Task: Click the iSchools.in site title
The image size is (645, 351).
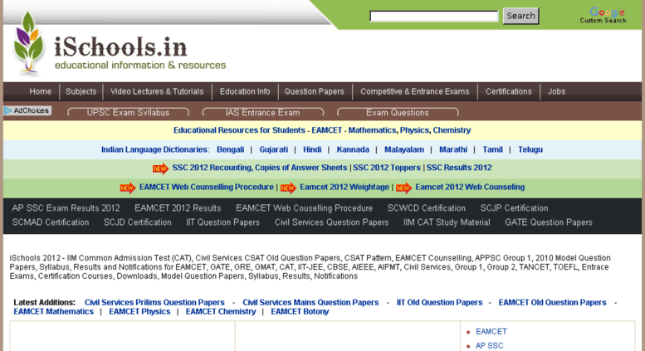Action: (x=120, y=46)
